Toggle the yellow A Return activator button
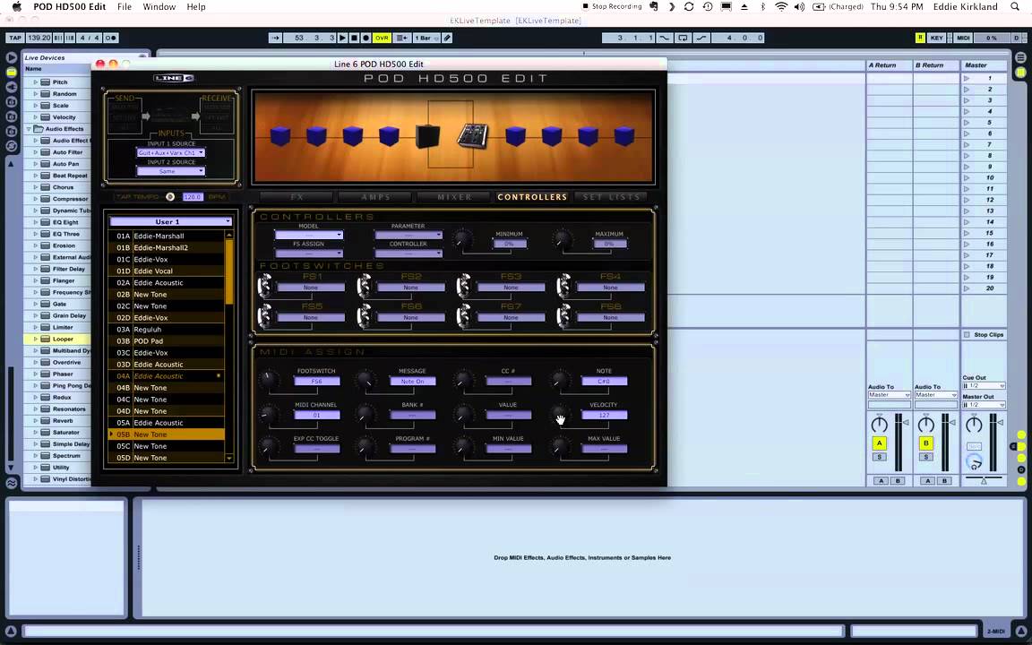 point(880,443)
